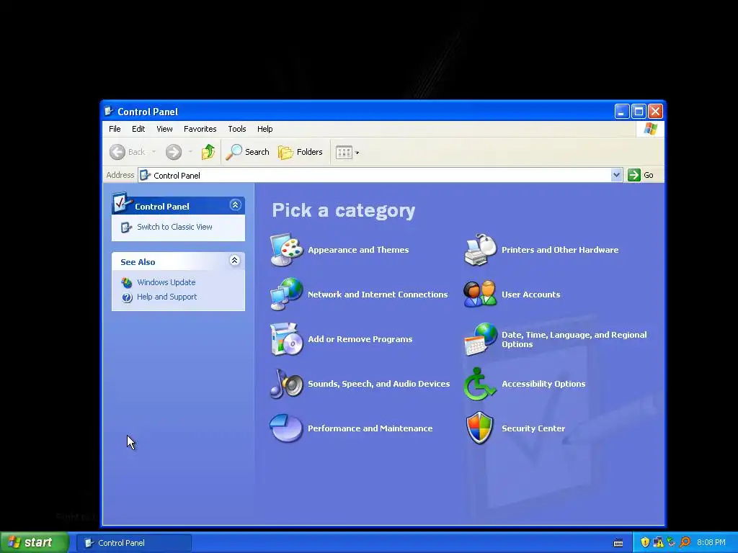Image resolution: width=738 pixels, height=553 pixels.
Task: Open the Printers and Other Hardware printer icon
Action: 480,250
